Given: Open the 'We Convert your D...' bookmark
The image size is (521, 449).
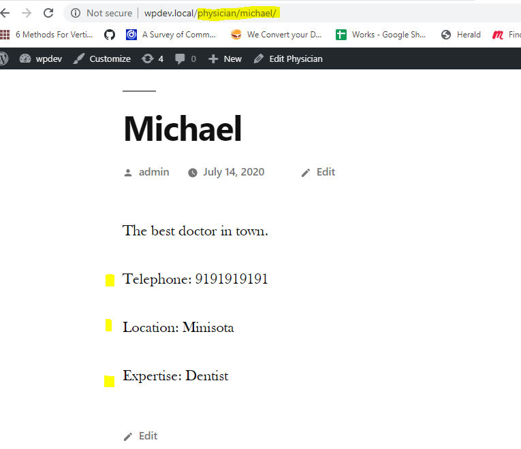Looking at the screenshot, I should [x=276, y=35].
